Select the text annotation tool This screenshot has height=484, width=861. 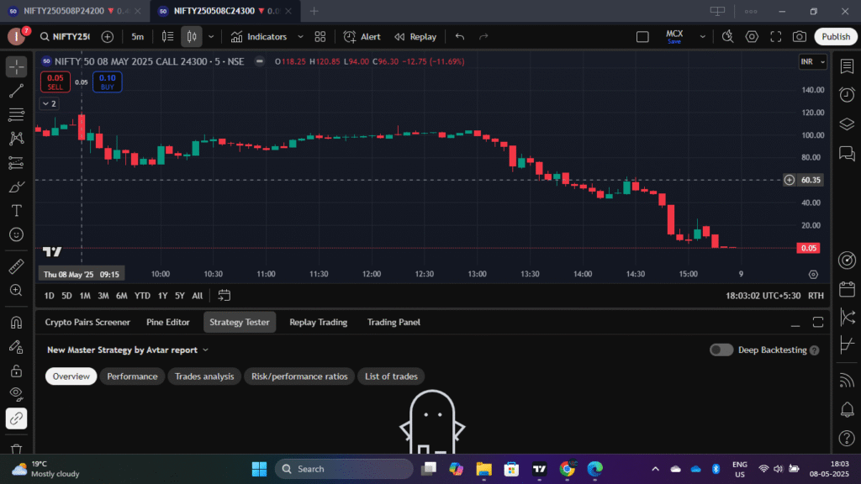click(x=17, y=211)
